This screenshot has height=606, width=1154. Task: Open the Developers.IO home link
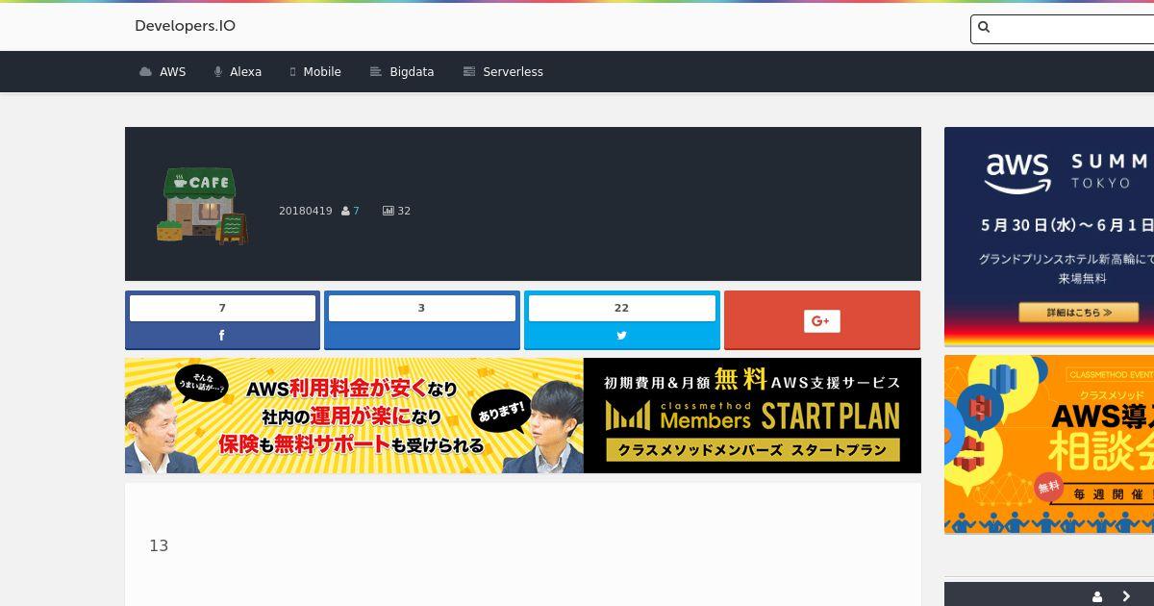(185, 26)
